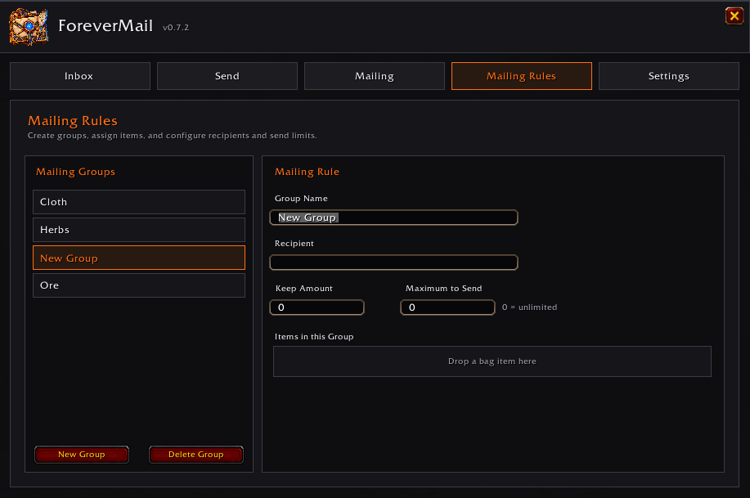Viewport: 750px width, 498px height.
Task: Select the Herbs mailing group
Action: [139, 230]
